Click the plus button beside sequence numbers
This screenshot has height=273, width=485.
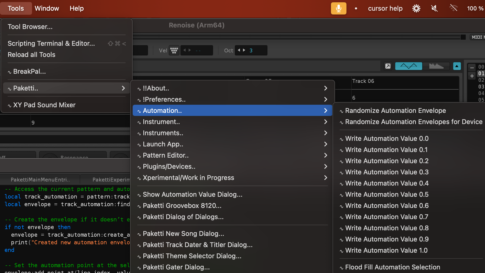point(472,76)
